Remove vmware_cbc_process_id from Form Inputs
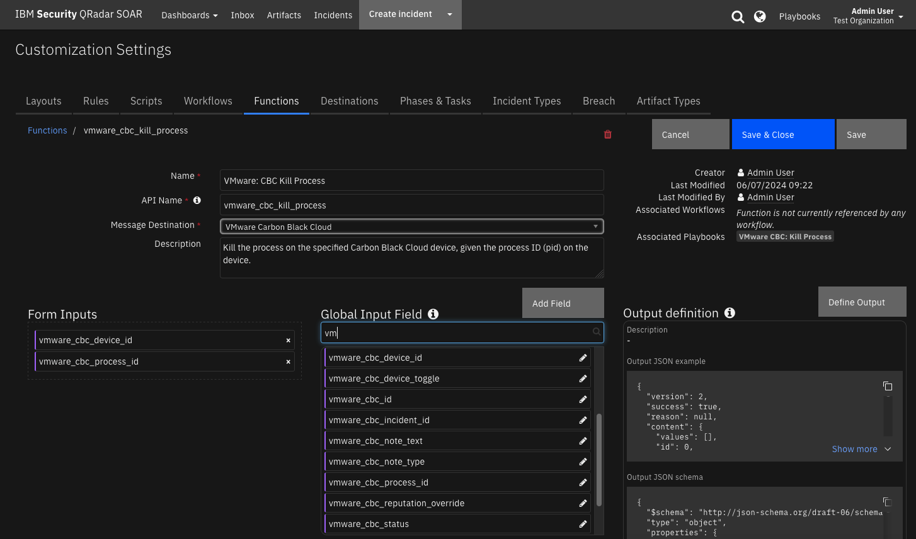 [289, 362]
